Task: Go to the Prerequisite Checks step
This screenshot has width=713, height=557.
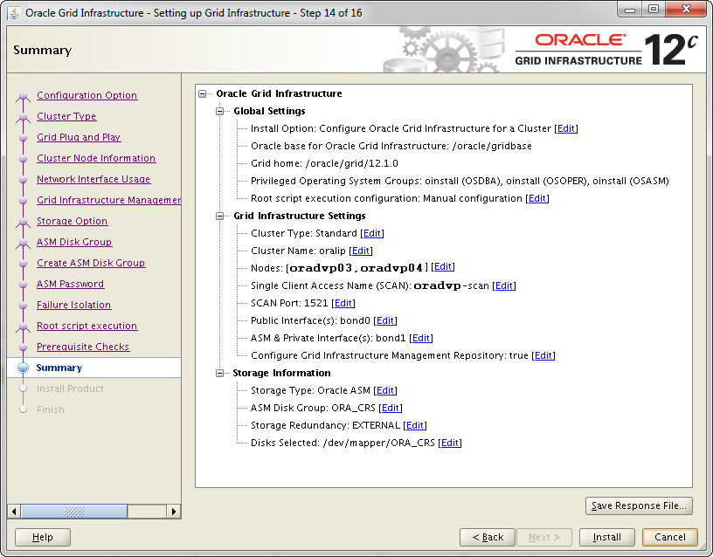Action: 83,347
